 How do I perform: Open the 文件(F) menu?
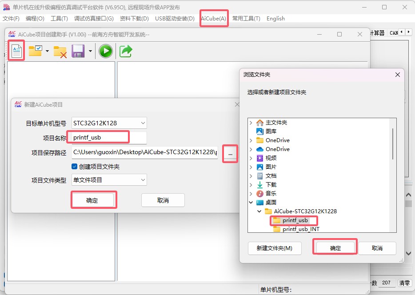[11, 19]
